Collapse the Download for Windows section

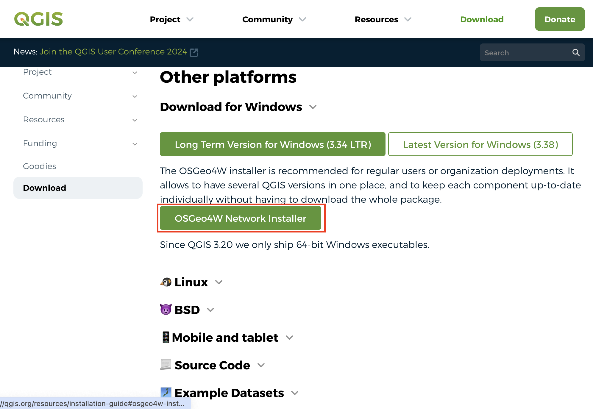(313, 107)
